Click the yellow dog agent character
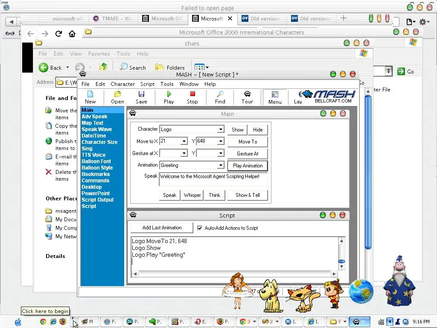The width and height of the screenshot is (437, 328). [x=270, y=296]
